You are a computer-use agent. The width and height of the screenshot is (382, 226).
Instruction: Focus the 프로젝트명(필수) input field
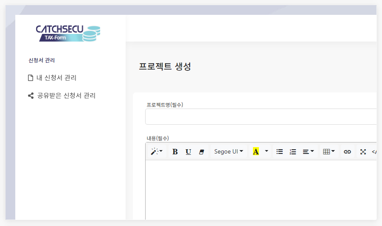click(x=261, y=117)
